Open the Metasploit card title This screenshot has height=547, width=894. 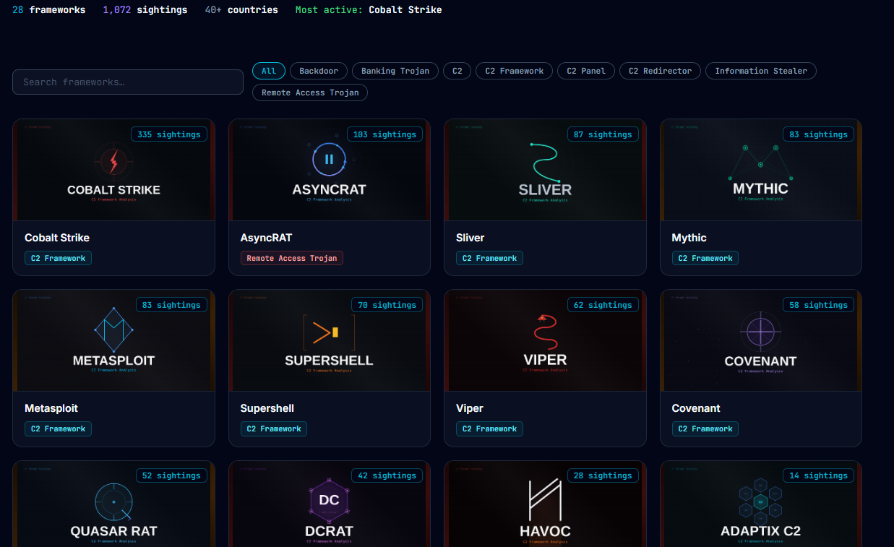[x=51, y=408]
